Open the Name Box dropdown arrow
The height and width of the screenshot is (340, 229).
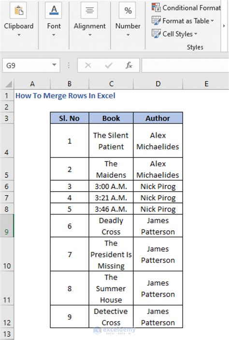coord(54,65)
